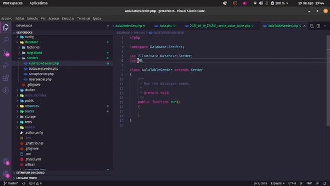Open notifications bell in status bar
330x186 pixels.
pos(325,183)
